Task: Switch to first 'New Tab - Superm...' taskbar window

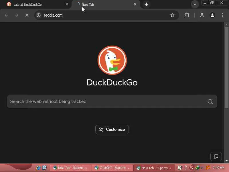Action: (x=70, y=168)
